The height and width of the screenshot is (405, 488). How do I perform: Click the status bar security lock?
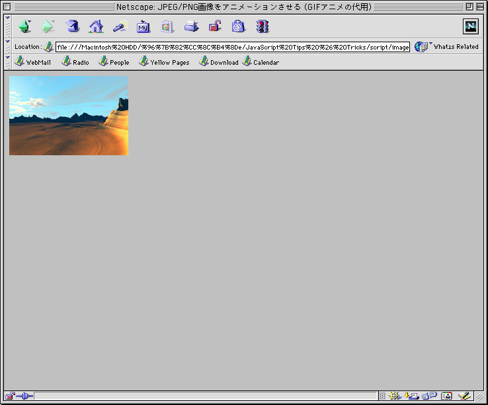10,396
